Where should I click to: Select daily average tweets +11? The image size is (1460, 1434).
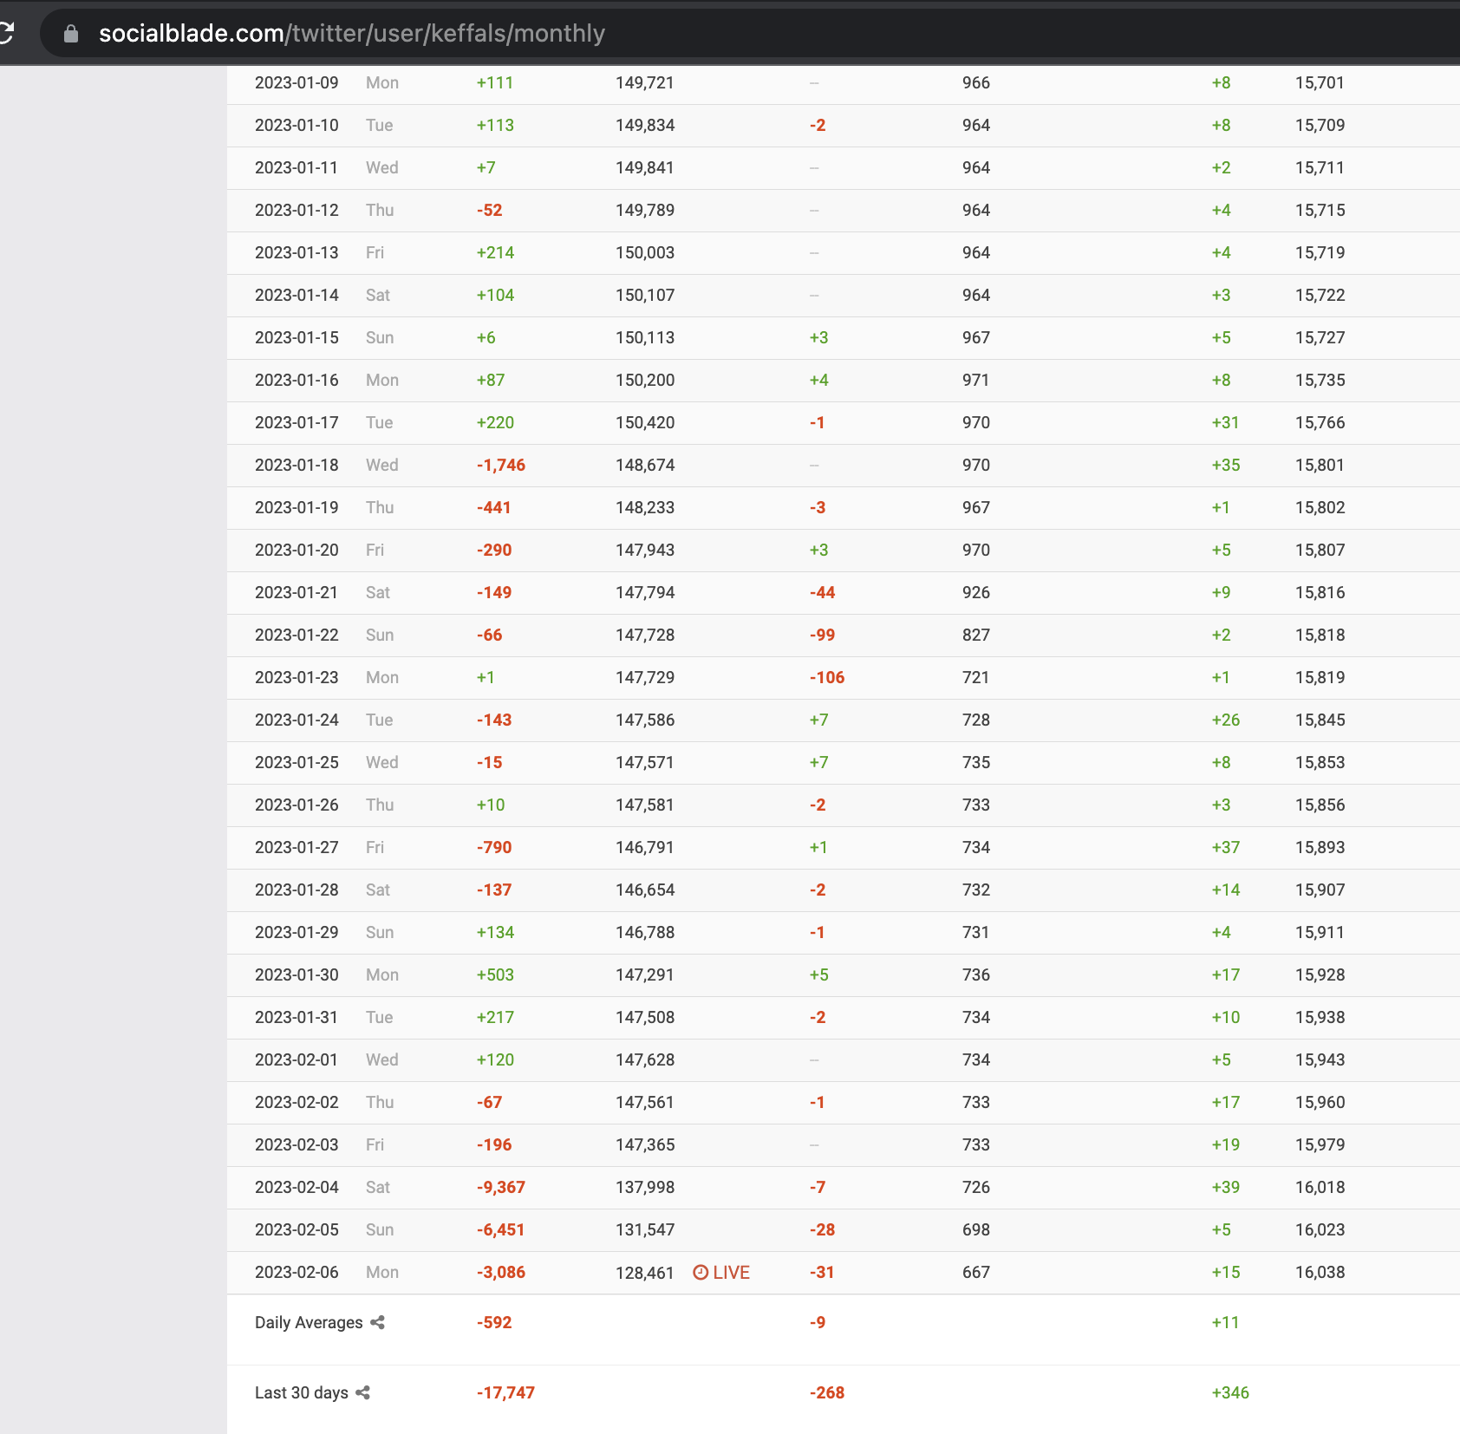click(1225, 1322)
